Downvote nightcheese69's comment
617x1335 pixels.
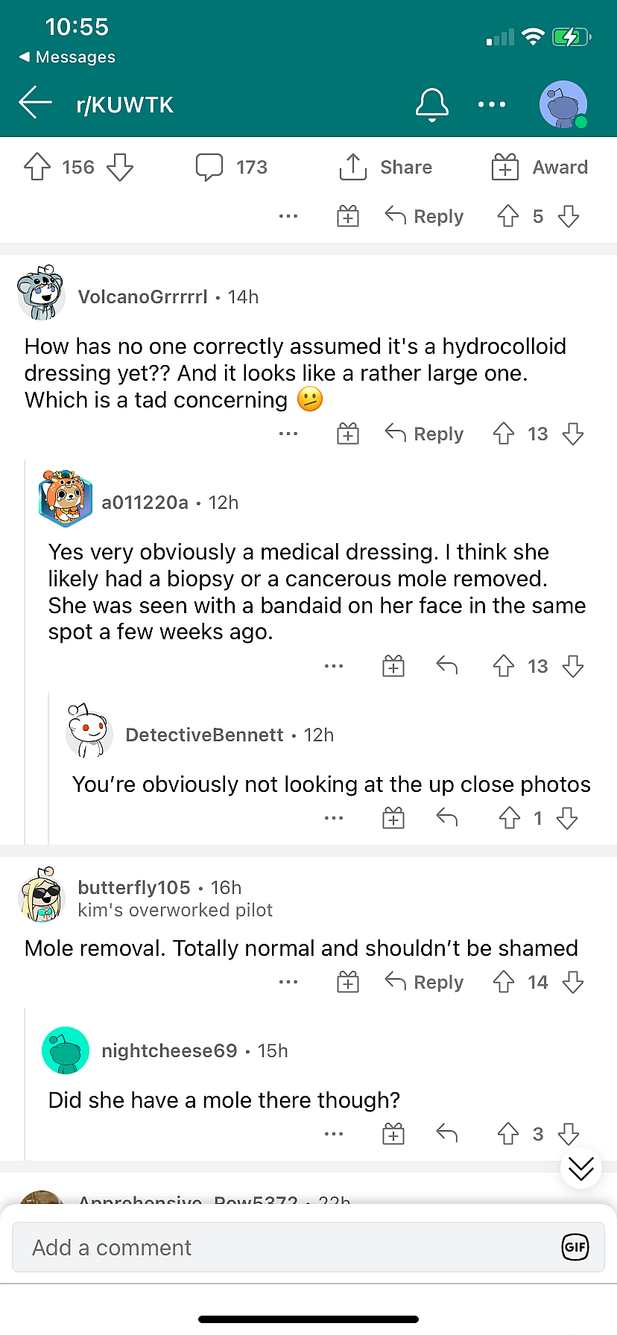[x=569, y=1134]
